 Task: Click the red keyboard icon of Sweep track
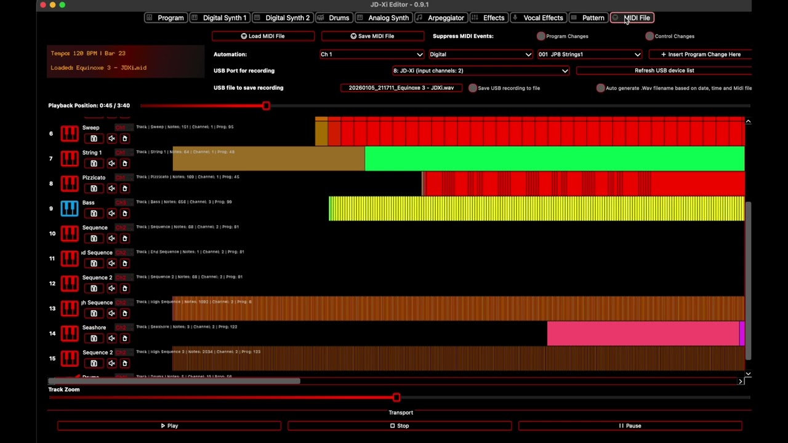coord(70,134)
